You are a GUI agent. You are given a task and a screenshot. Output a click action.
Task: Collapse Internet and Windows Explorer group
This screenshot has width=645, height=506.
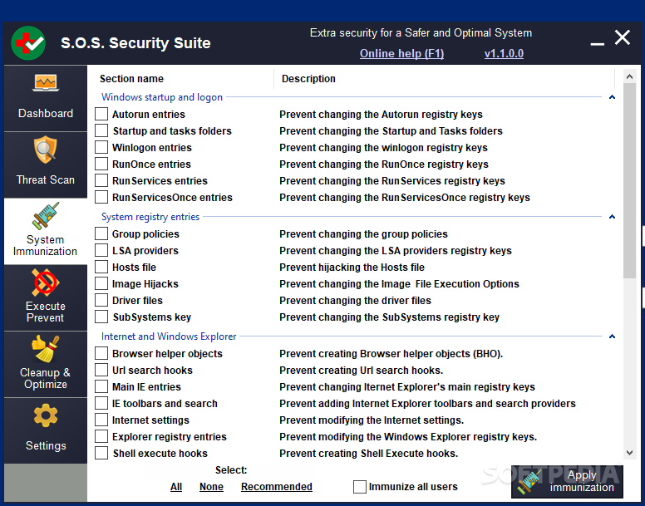click(x=612, y=337)
